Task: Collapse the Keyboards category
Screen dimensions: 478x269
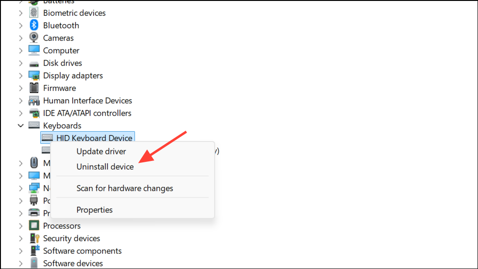Action: point(20,125)
